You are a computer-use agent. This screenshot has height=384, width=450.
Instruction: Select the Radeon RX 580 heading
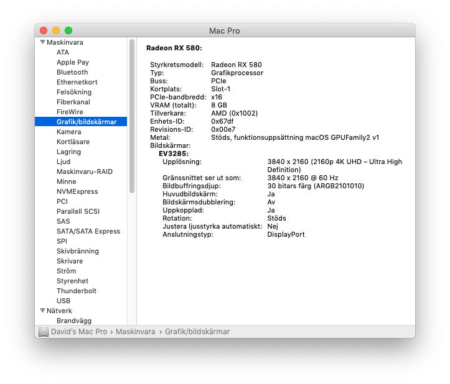(174, 48)
